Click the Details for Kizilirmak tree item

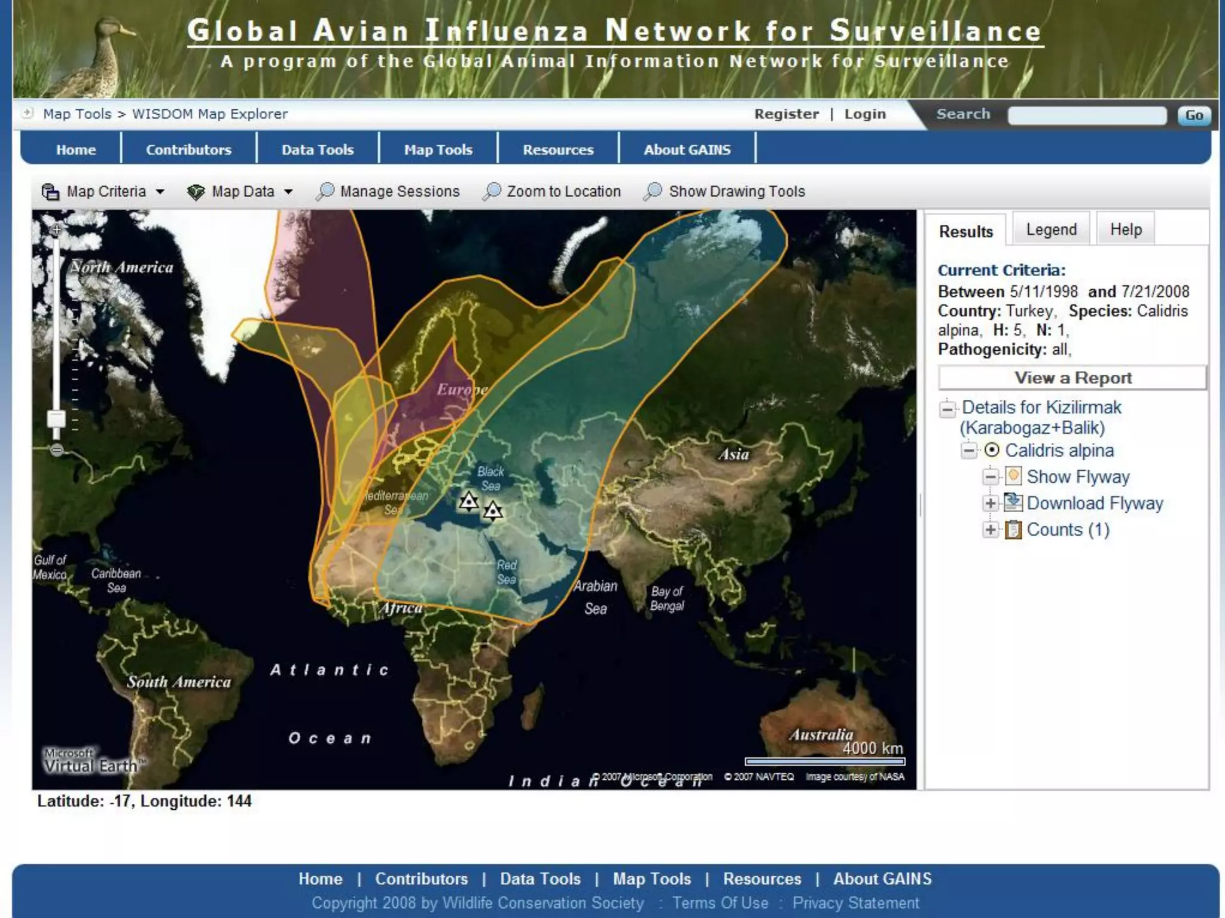coord(1041,417)
